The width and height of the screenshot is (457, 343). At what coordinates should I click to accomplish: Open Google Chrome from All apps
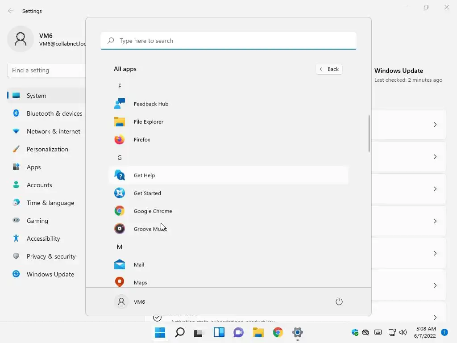click(228, 211)
